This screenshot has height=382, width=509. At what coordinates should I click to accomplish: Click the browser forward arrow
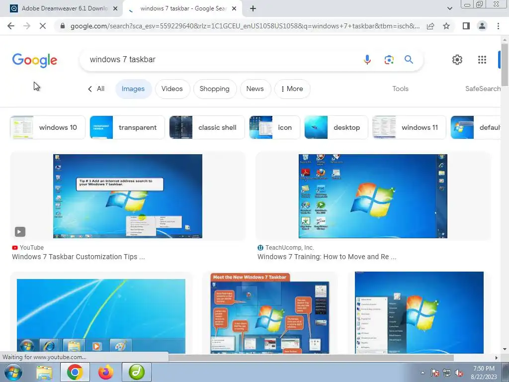pyautogui.click(x=27, y=26)
